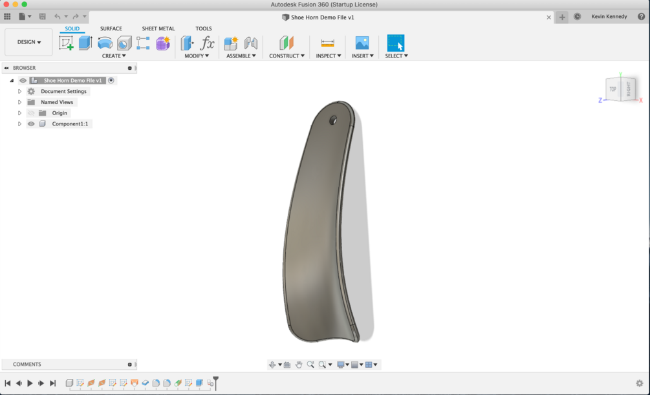The width and height of the screenshot is (650, 395).
Task: Show the hidden Origin folder
Action: point(31,112)
